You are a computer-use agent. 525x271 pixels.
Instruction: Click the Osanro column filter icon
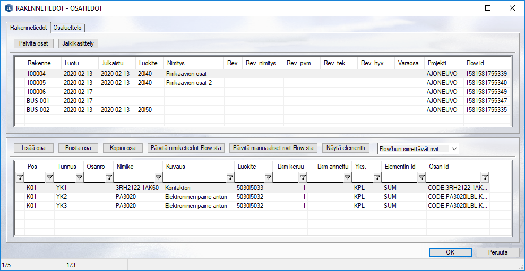[x=109, y=178]
